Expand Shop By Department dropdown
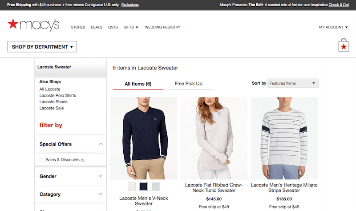 [42, 47]
